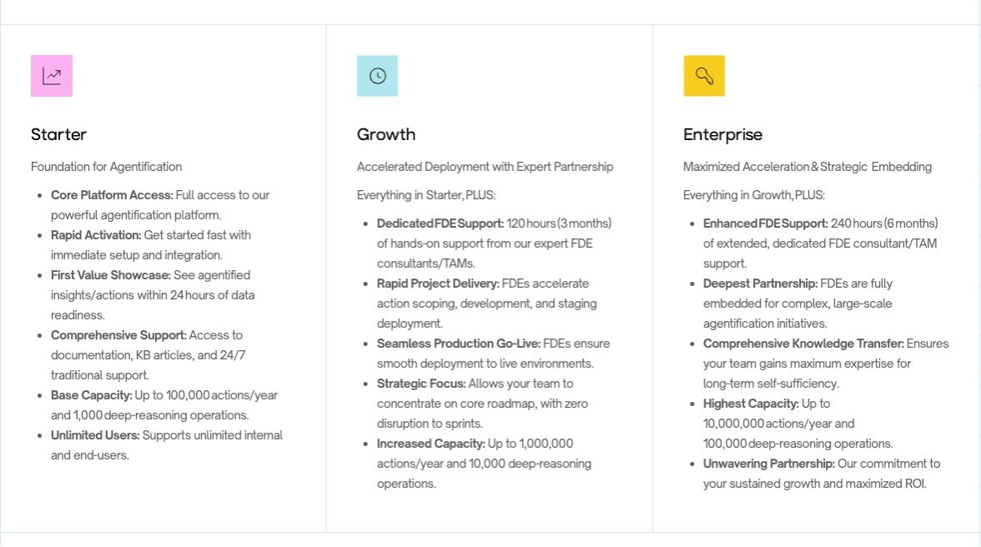Image resolution: width=981 pixels, height=547 pixels.
Task: Click the 'Highest Capacity' feature label
Action: [750, 404]
